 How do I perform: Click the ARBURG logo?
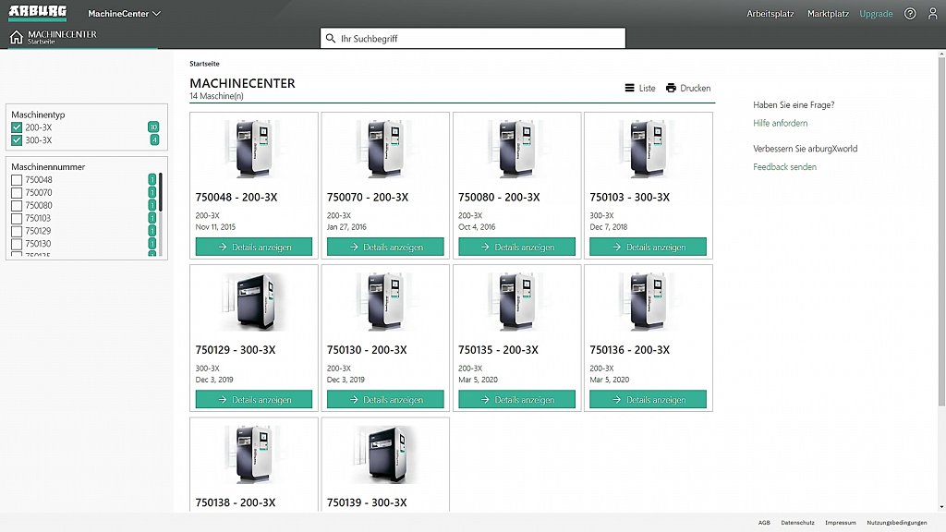[x=37, y=13]
